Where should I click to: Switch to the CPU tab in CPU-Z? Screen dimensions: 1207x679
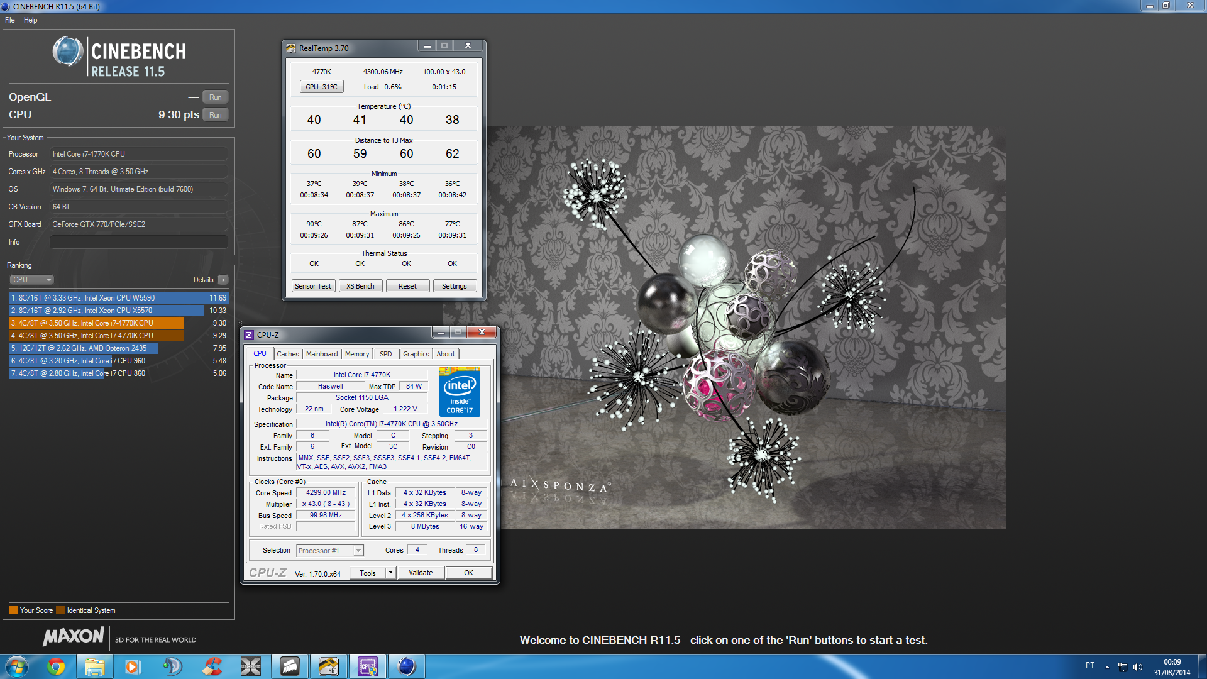click(x=260, y=354)
